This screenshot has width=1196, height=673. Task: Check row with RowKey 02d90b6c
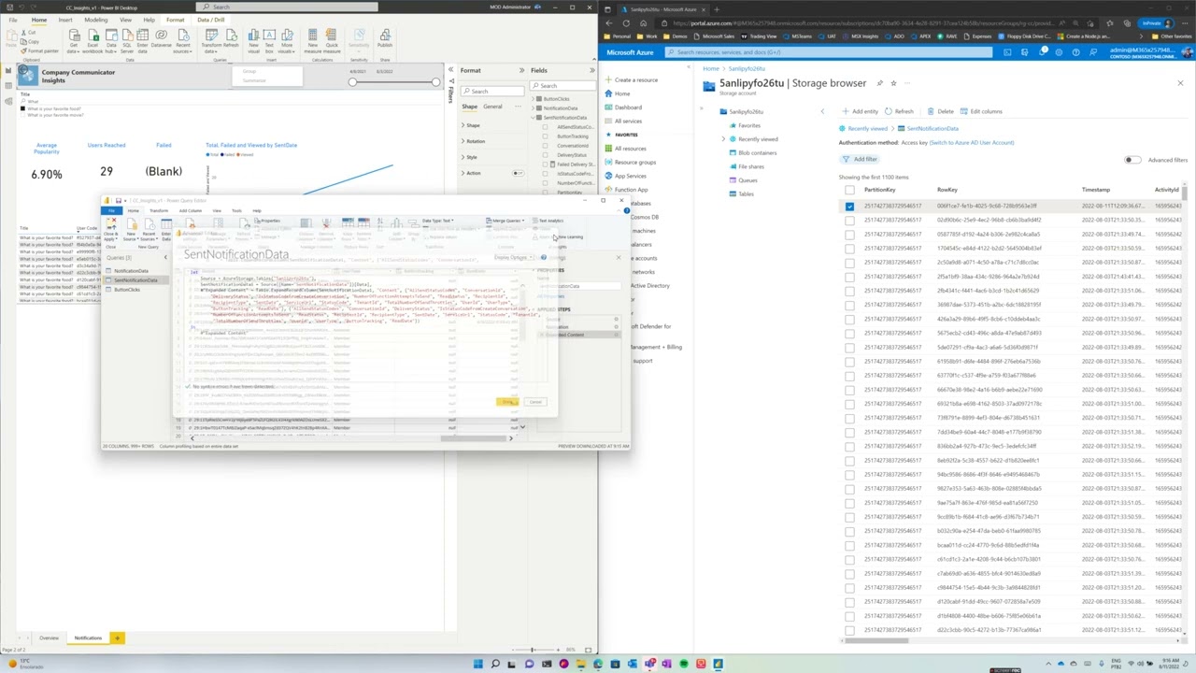pos(849,220)
